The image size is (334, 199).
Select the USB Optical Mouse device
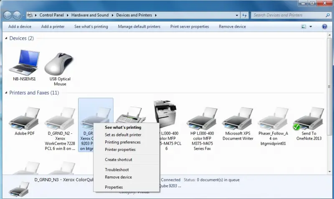59,64
